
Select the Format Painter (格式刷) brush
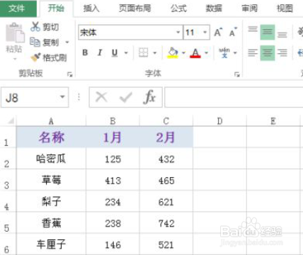35,57
